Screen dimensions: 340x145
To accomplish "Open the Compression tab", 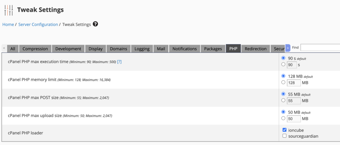I will [35, 49].
